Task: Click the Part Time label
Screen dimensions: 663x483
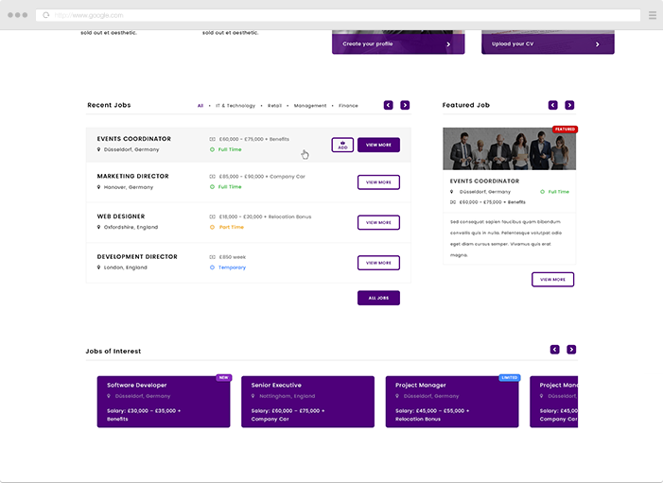Action: point(232,227)
